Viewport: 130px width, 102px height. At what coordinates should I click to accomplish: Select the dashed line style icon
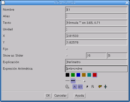[x=78, y=81]
